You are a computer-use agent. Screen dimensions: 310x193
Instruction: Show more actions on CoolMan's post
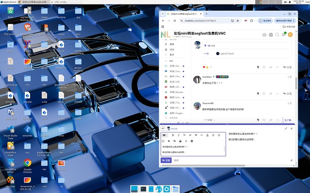[277, 94]
